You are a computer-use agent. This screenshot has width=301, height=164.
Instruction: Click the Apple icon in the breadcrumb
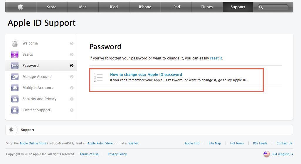11,130
